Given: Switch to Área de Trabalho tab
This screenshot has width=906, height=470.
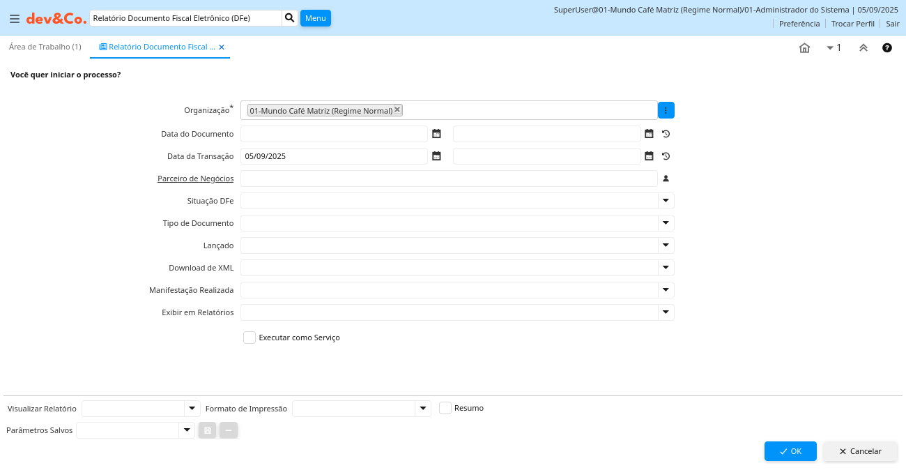Looking at the screenshot, I should click(45, 47).
